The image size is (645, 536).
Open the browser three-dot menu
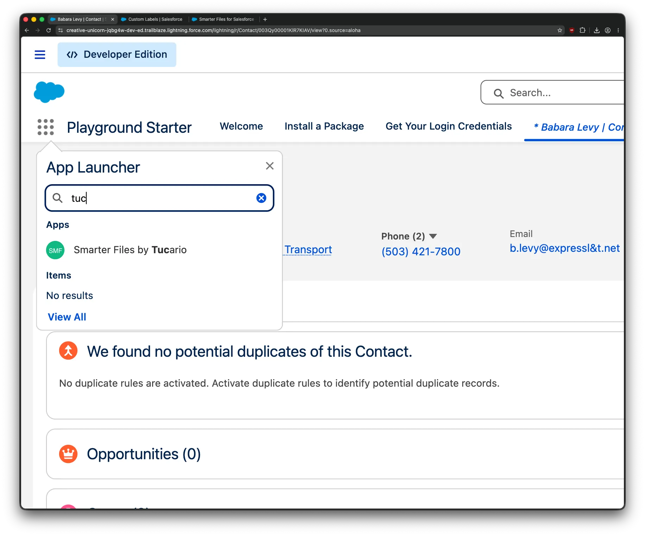tap(618, 30)
